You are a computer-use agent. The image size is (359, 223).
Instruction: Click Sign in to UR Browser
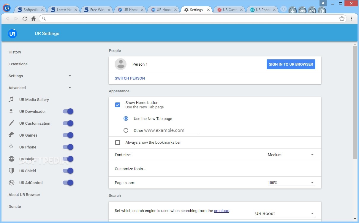coord(291,64)
